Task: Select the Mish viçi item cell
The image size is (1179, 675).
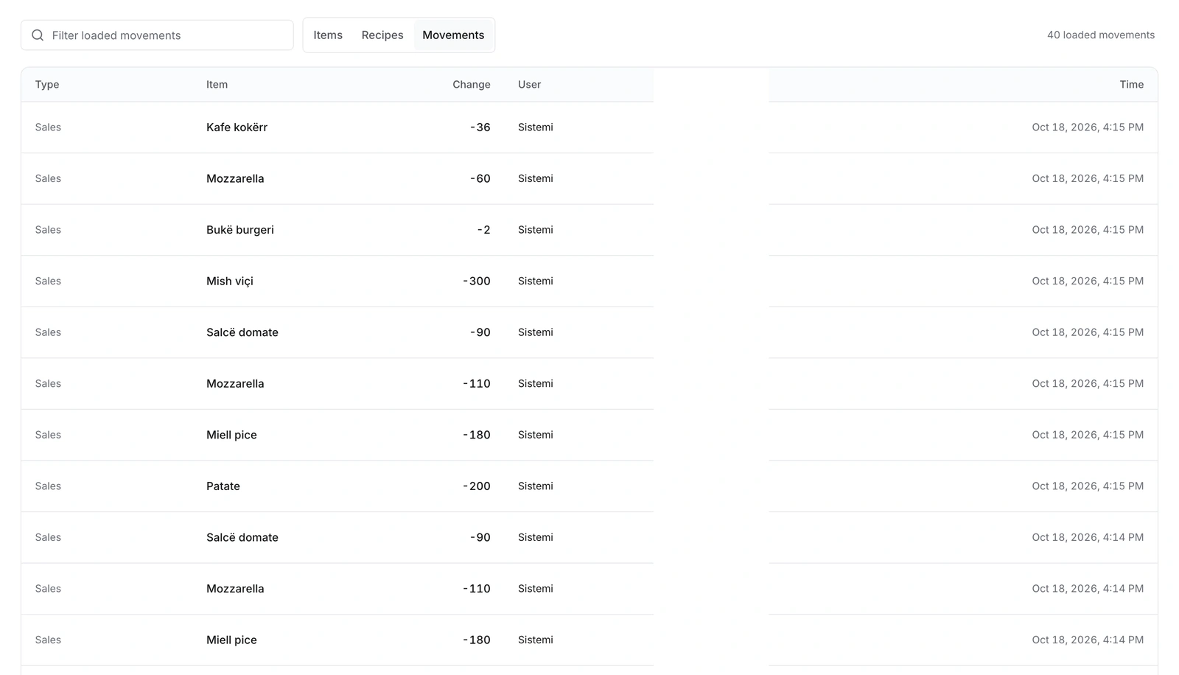Action: (230, 281)
